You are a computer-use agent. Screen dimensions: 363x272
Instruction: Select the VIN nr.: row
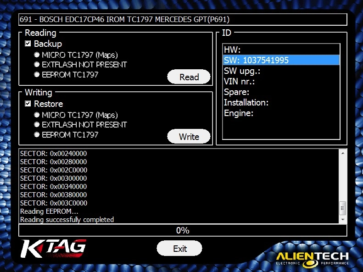(x=281, y=81)
